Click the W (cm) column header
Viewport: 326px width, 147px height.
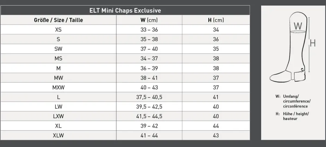pos(149,20)
